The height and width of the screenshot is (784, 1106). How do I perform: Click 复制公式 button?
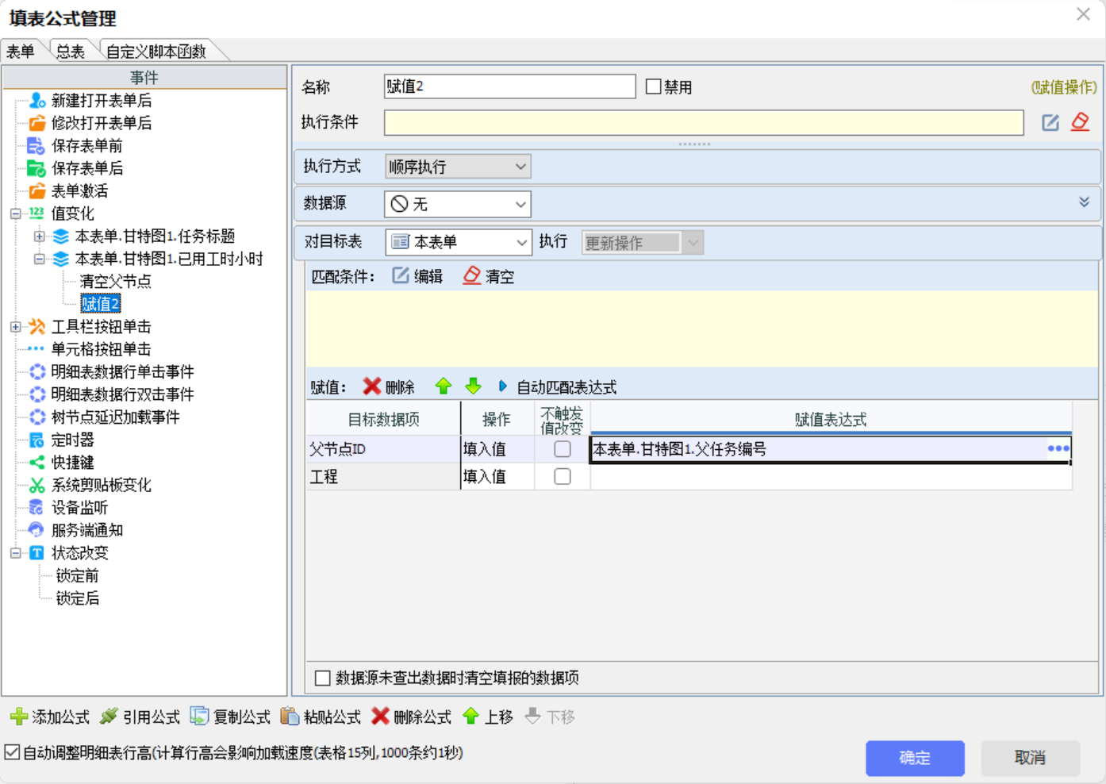click(231, 717)
